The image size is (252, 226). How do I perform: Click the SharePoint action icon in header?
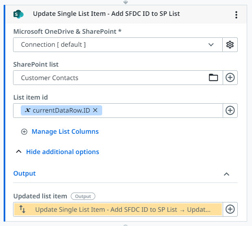pos(19,14)
